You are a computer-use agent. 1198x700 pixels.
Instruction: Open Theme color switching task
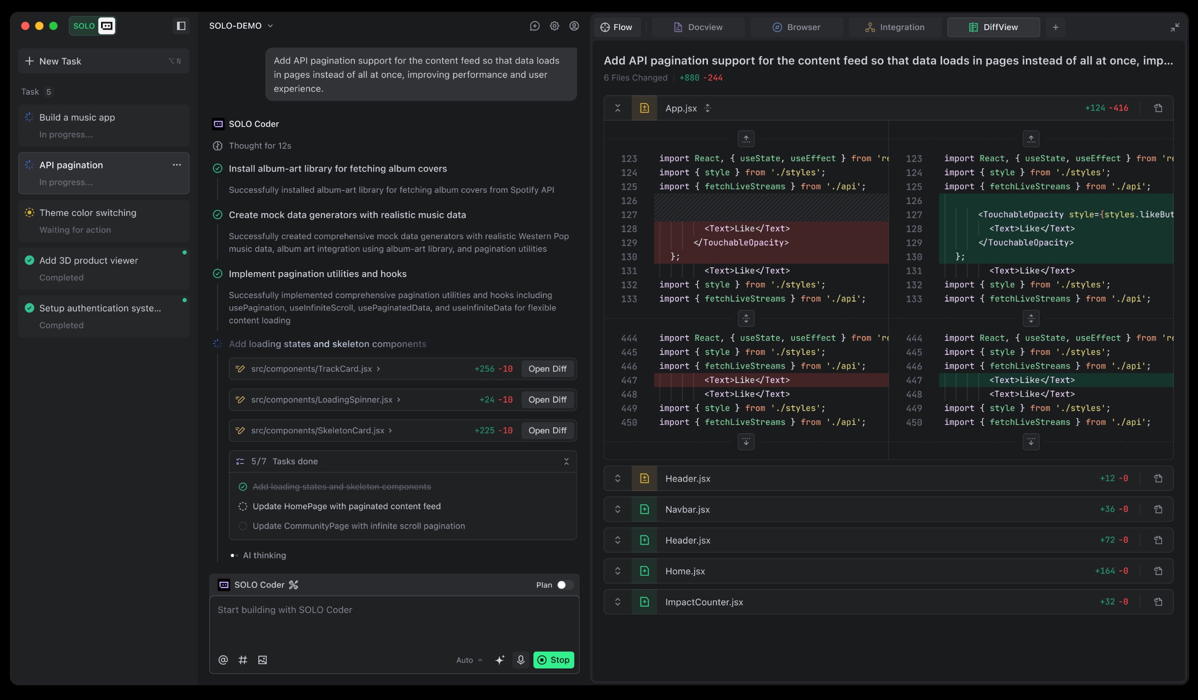(x=104, y=221)
